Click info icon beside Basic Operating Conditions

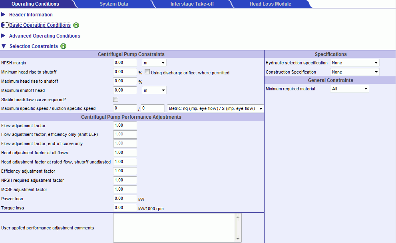click(76, 25)
